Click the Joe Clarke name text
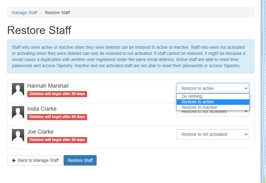This screenshot has height=183, width=266. [x=40, y=132]
